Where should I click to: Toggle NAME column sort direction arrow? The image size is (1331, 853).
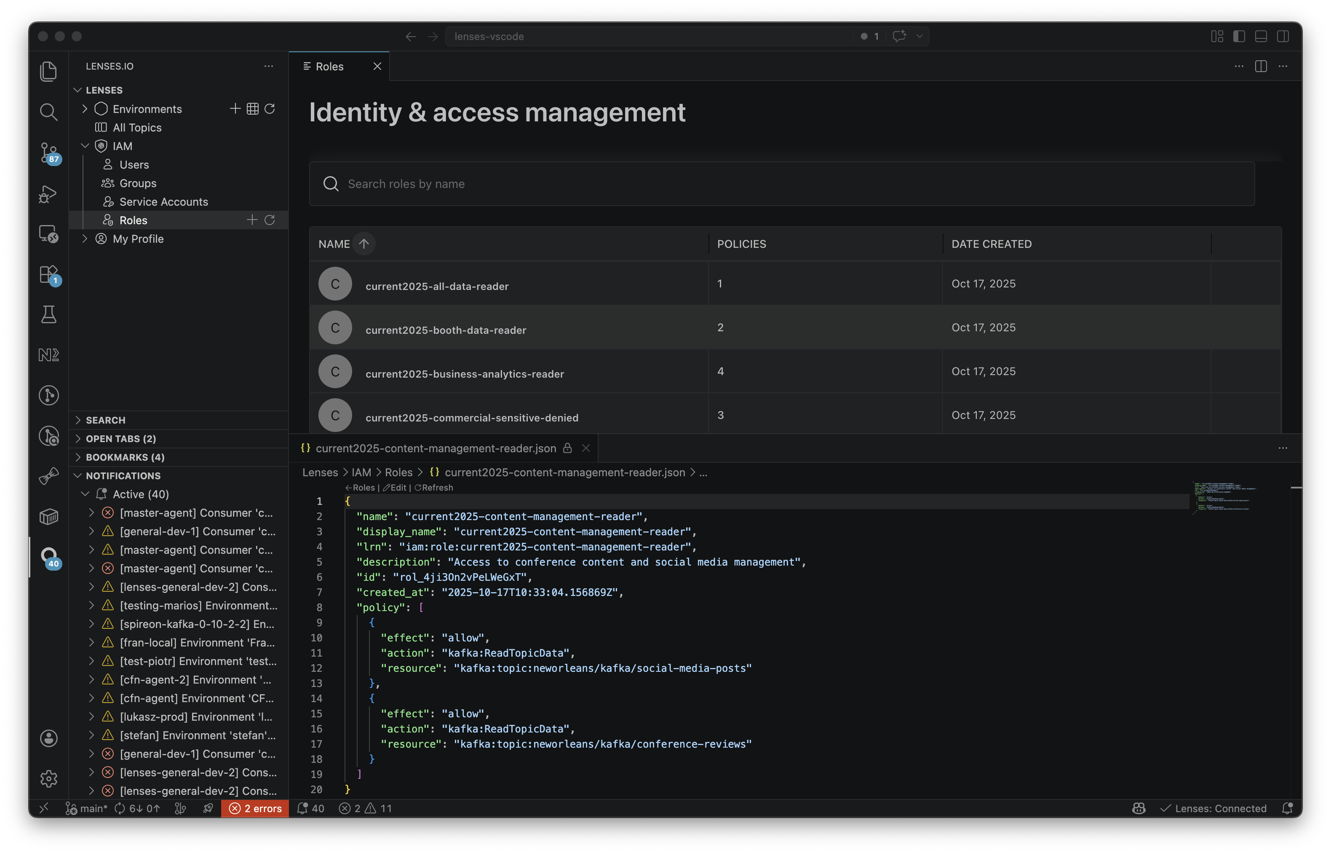point(363,244)
